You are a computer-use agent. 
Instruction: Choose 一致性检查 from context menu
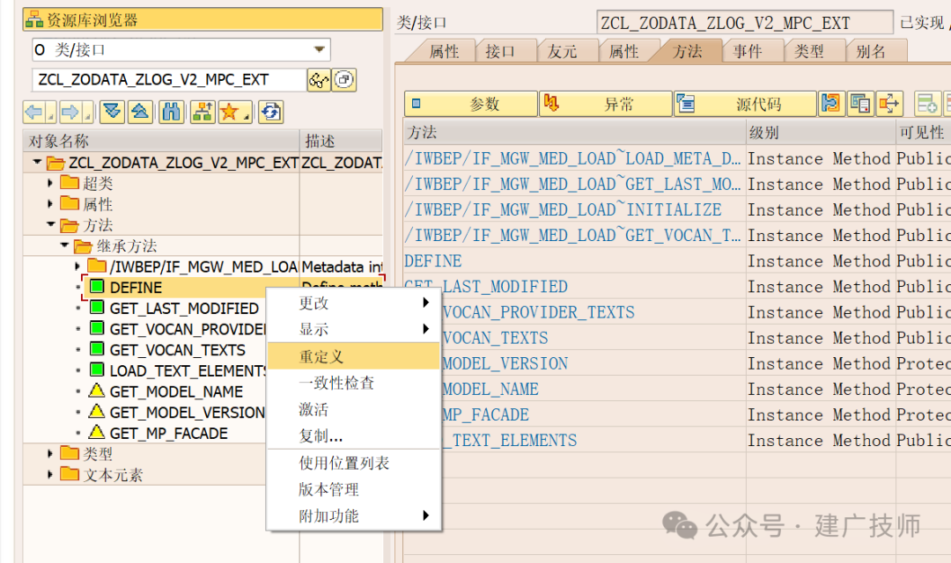[x=354, y=383]
